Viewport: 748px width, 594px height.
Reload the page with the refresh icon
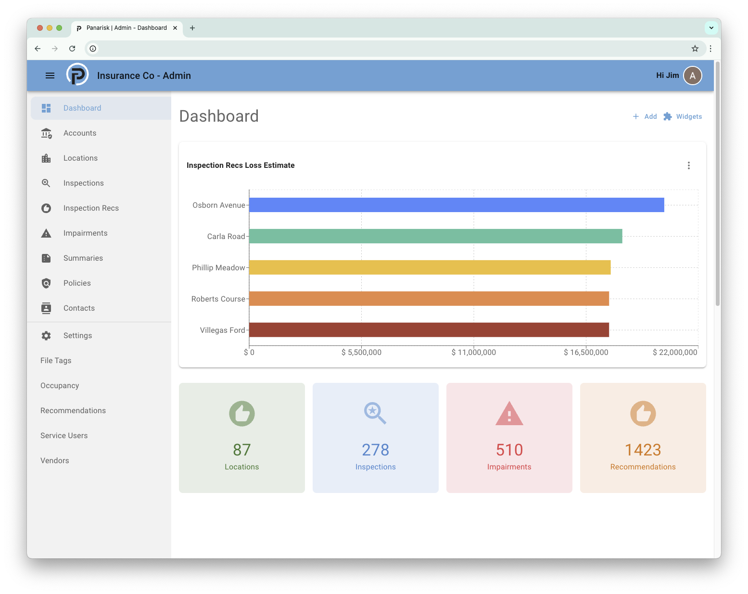click(x=72, y=49)
